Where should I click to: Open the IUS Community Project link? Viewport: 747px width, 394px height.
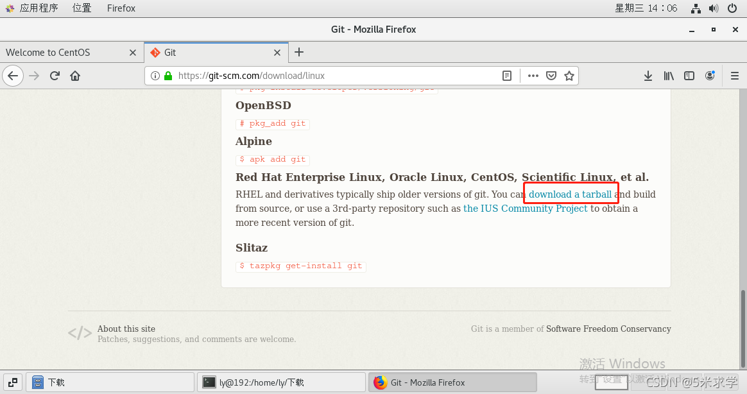[525, 208]
